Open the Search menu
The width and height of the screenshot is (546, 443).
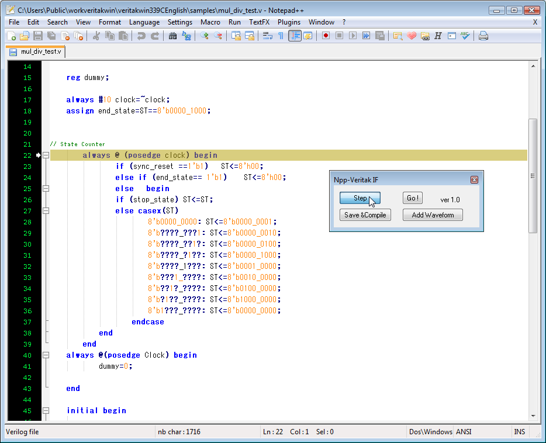[57, 22]
